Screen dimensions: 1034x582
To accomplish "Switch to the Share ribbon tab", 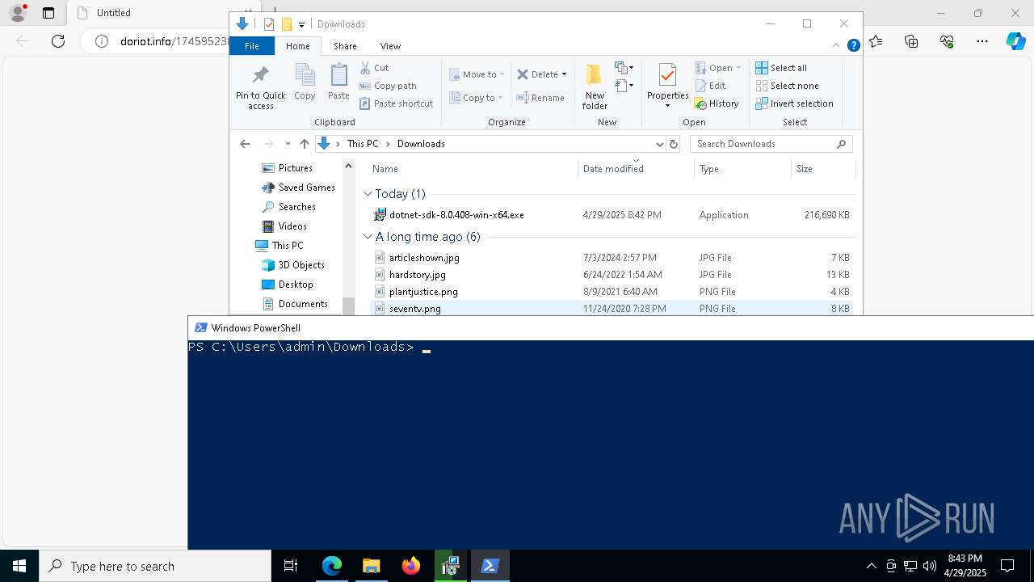I will pos(345,46).
